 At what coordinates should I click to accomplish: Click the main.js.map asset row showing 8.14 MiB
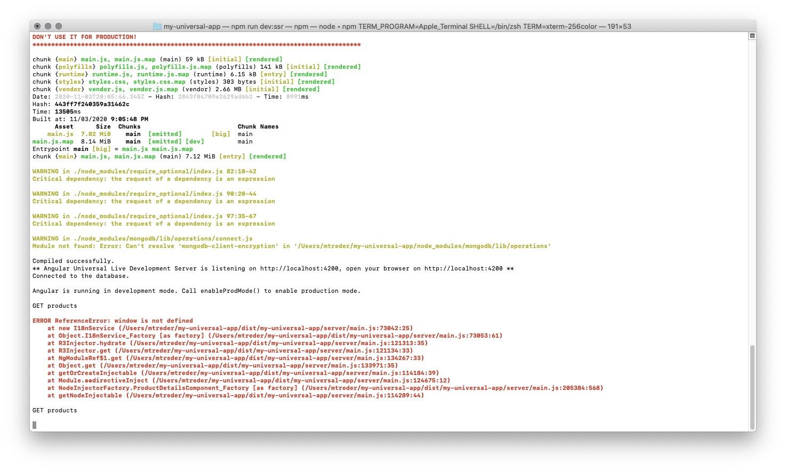142,141
